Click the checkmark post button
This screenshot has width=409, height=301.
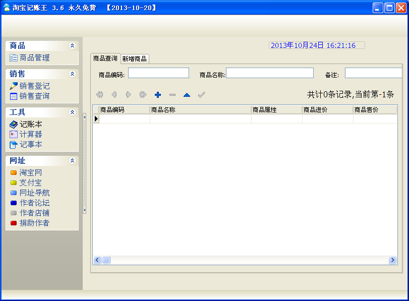coord(201,95)
